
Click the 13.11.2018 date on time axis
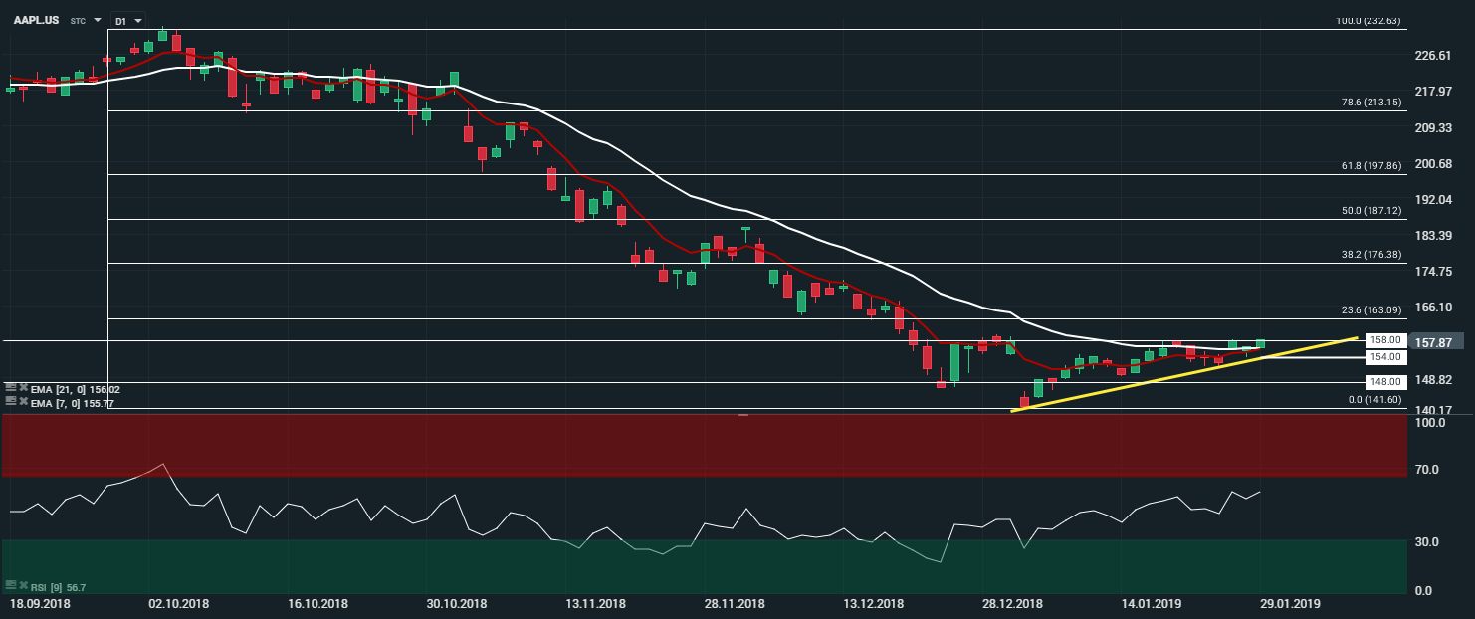[x=595, y=604]
